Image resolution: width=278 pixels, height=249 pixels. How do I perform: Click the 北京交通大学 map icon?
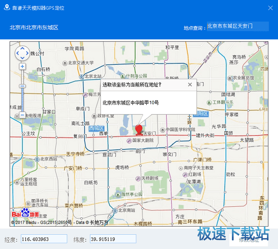(65, 63)
